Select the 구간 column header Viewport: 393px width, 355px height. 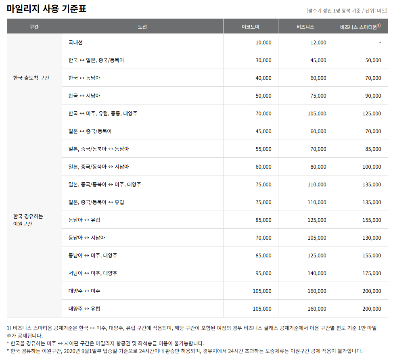pos(34,27)
